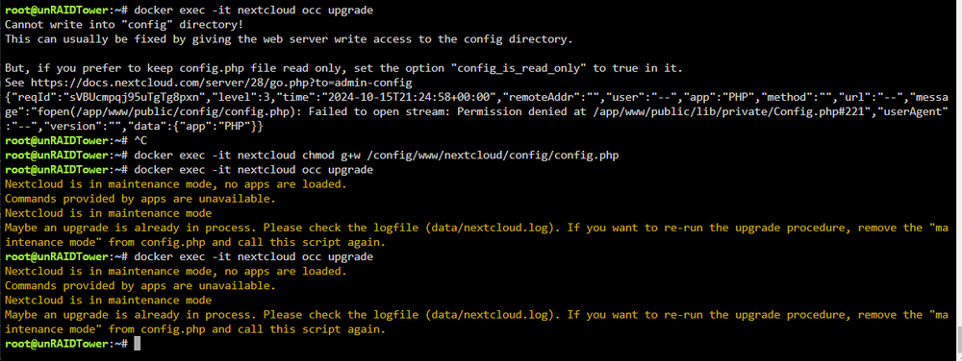Open the docs.nextcloud.com admin-config URL
The image size is (962, 361).
221,83
